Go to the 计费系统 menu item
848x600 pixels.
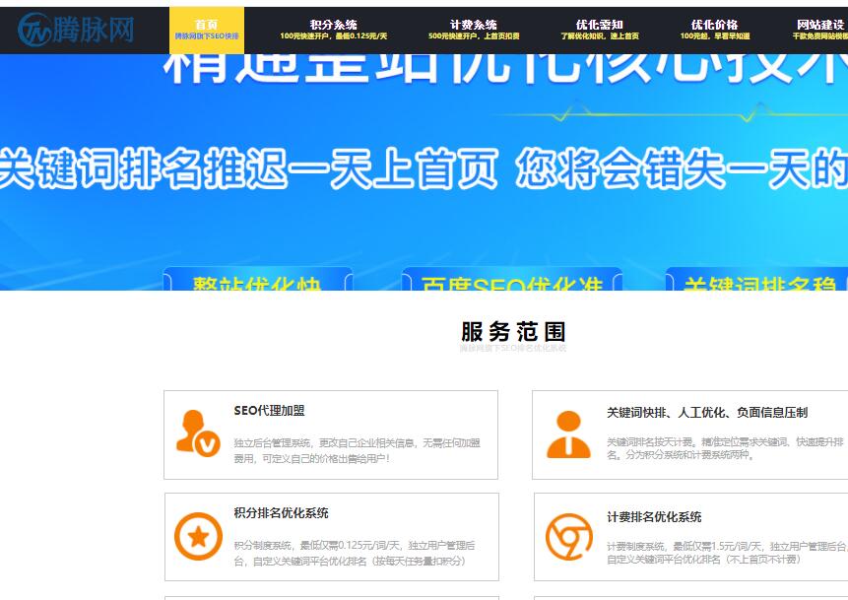pos(473,30)
